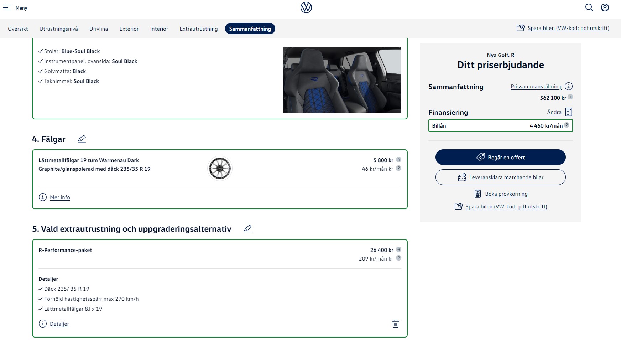This screenshot has height=340, width=621.
Task: Select the Exteriör tab
Action: point(129,29)
